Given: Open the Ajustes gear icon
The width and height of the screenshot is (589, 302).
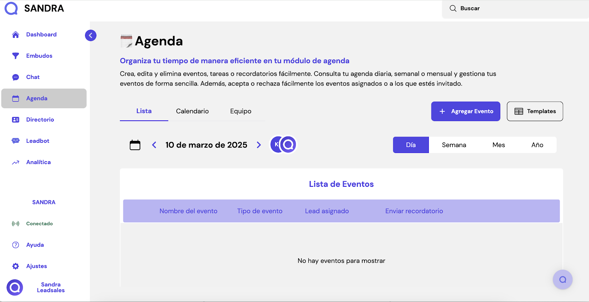Looking at the screenshot, I should tap(15, 266).
